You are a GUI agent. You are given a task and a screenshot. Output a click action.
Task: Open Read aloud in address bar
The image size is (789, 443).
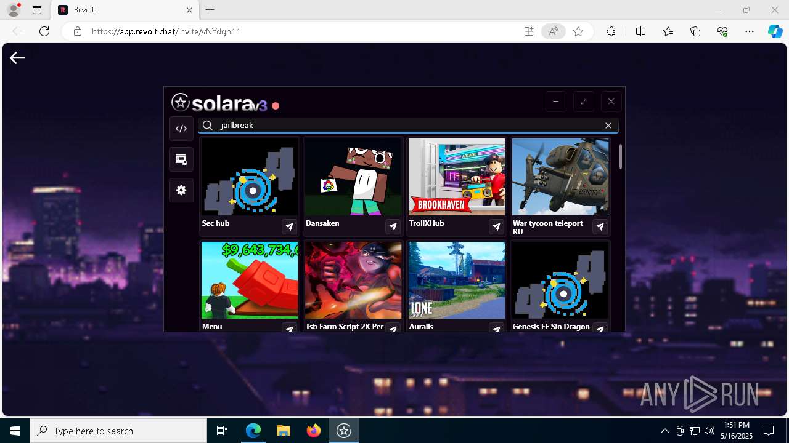click(554, 31)
